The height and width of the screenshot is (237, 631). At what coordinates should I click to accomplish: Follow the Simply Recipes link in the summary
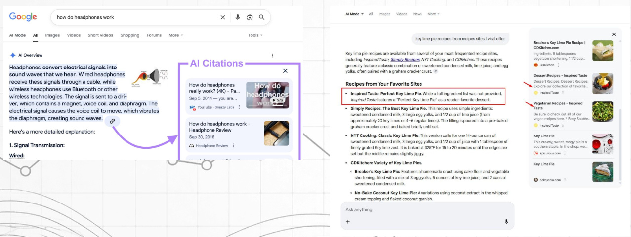(405, 59)
